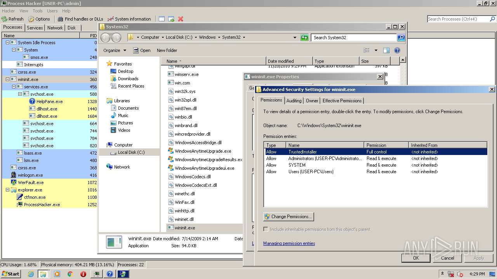Toggle the preview pane icon

coord(386,50)
